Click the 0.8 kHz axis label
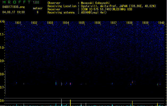 tap(2, 74)
